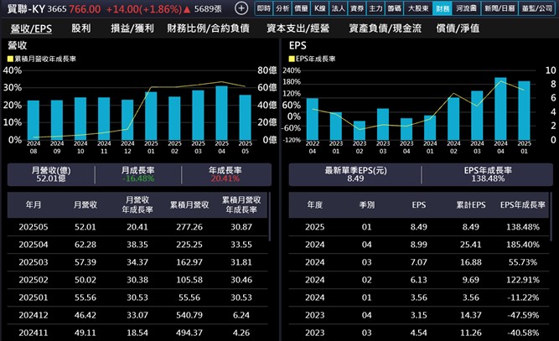Click the 2024 08 revenue bar
The height and width of the screenshot is (341, 559).
pos(34,120)
